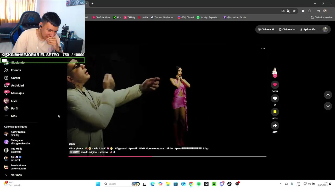Open the Windows Start menu
Viewport: 335px width, 188px height.
point(98,184)
